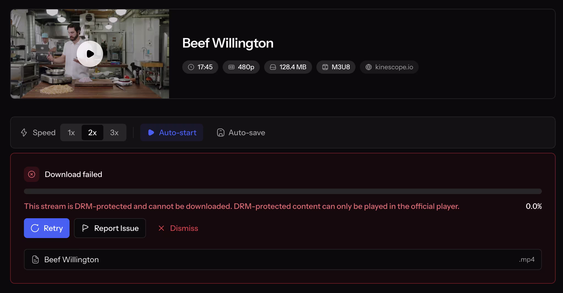Set download speed to 3x
This screenshot has width=563, height=293.
[114, 132]
